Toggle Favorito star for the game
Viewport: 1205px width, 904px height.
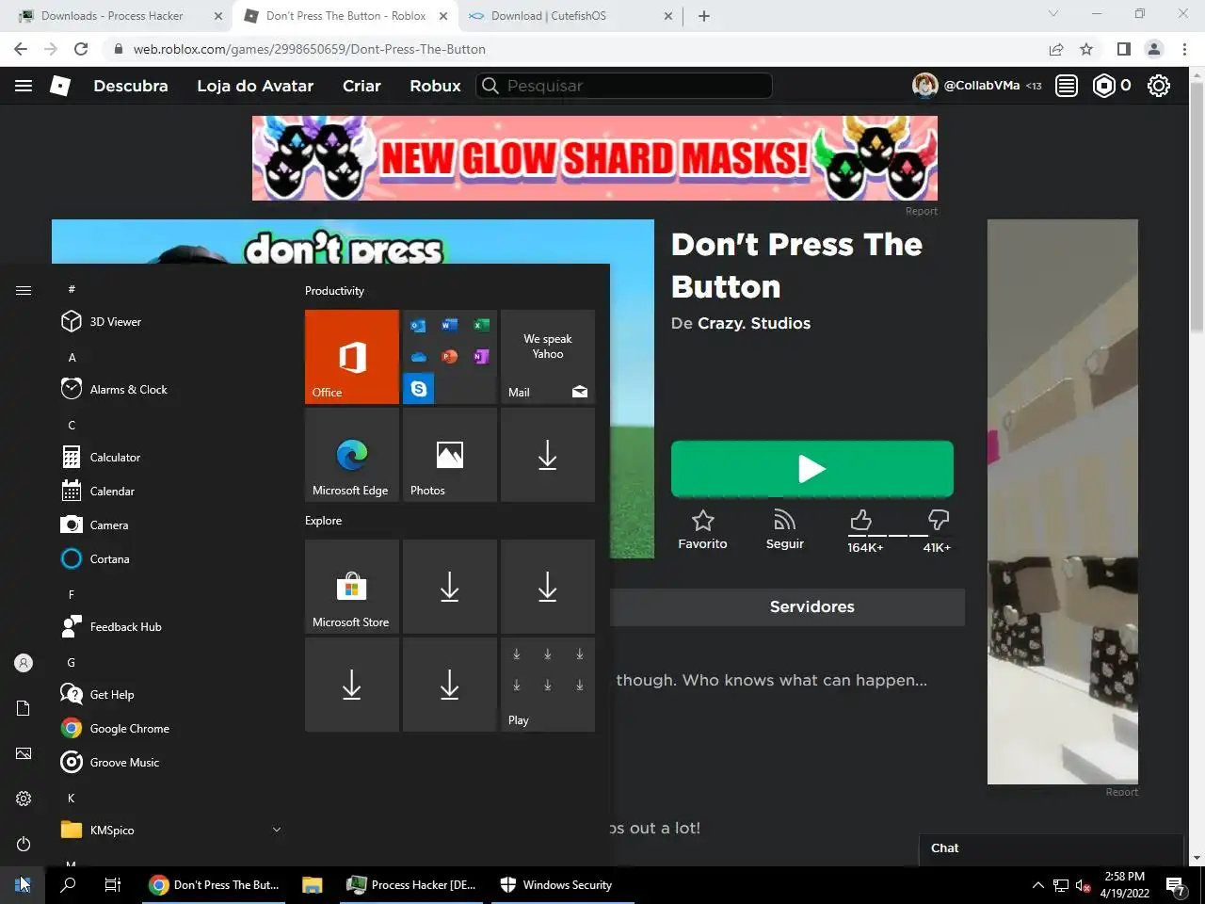[x=702, y=530]
